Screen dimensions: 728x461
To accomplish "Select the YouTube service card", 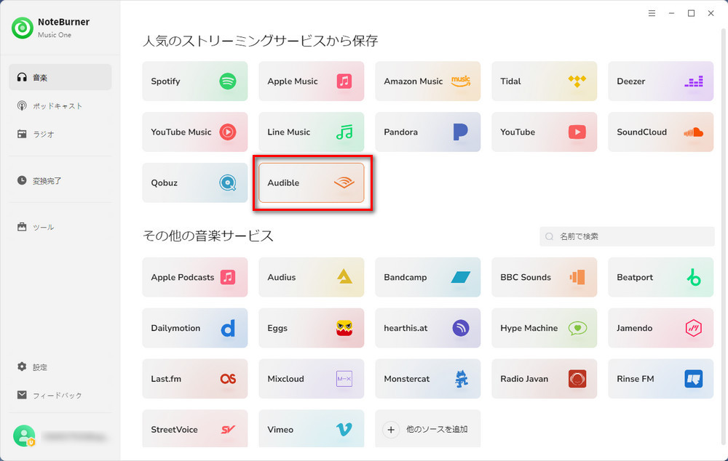I will pyautogui.click(x=544, y=132).
